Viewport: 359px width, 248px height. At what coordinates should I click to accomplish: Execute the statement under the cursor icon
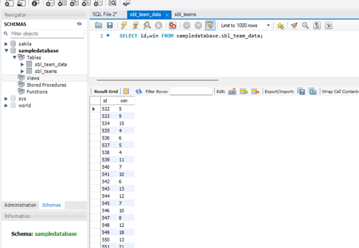pyautogui.click(x=135, y=25)
